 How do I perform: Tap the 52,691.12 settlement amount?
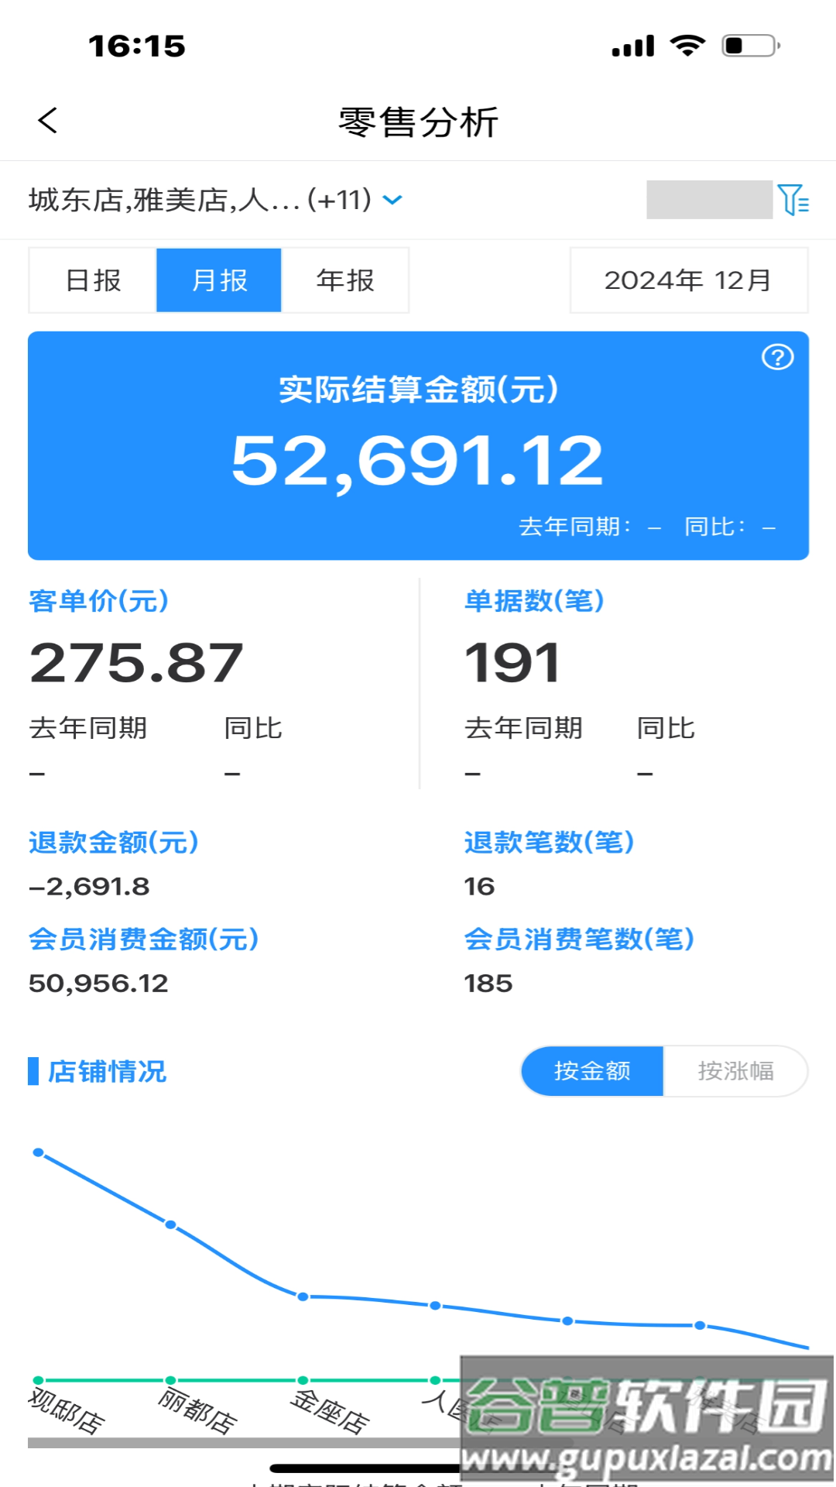[x=417, y=462]
